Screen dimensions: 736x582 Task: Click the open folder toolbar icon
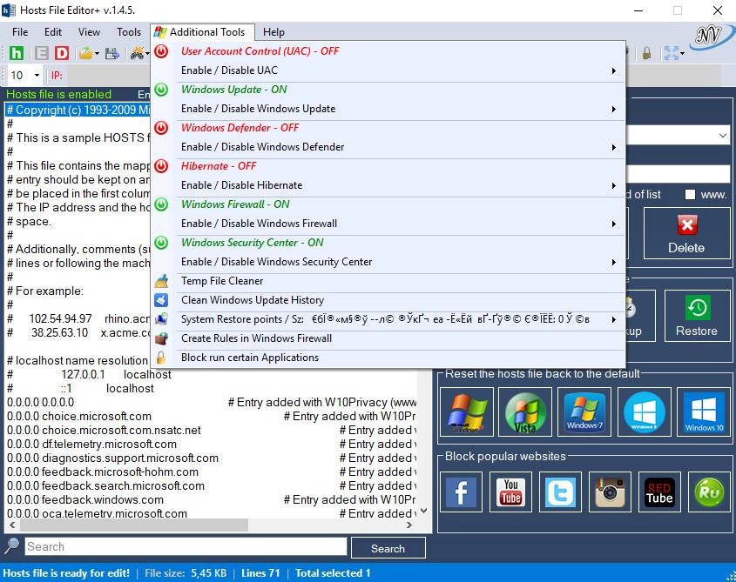pos(86,53)
